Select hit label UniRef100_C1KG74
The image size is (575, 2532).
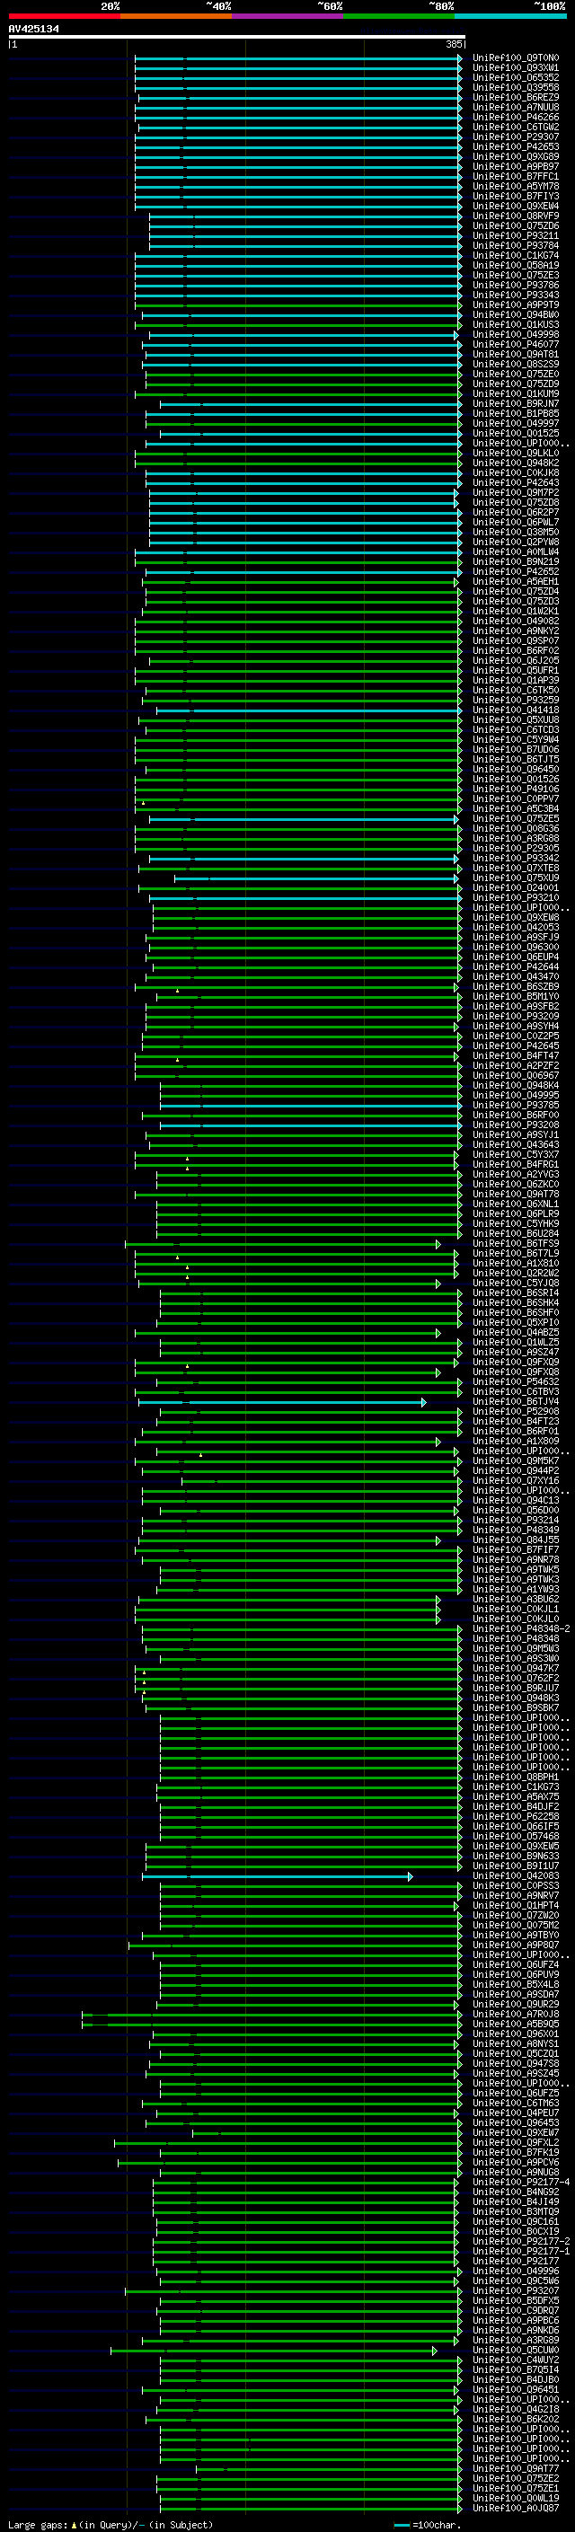coord(516,256)
